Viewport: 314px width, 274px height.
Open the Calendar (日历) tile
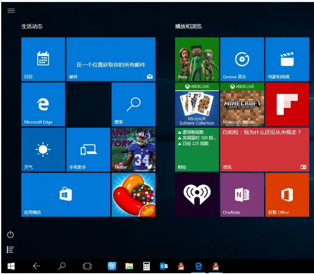coord(43,59)
